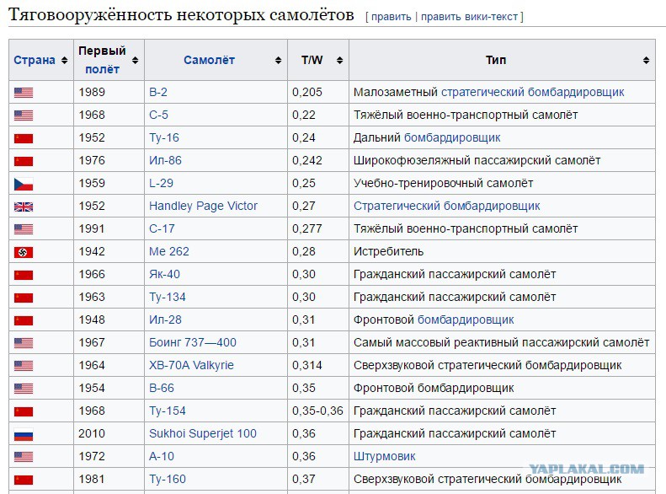Sort by Тип column sort arrows
This screenshot has width=666, height=494.
(646, 61)
